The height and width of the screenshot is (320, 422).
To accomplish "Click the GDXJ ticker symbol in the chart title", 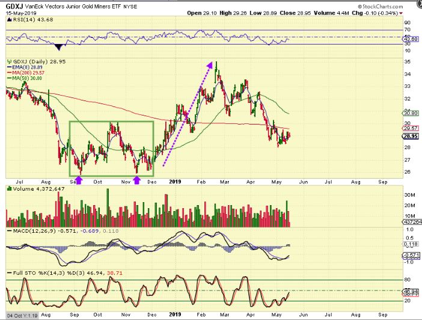I will pos(14,6).
